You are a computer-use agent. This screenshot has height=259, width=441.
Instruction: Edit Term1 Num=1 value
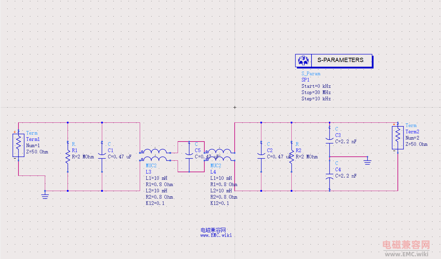[x=33, y=146]
